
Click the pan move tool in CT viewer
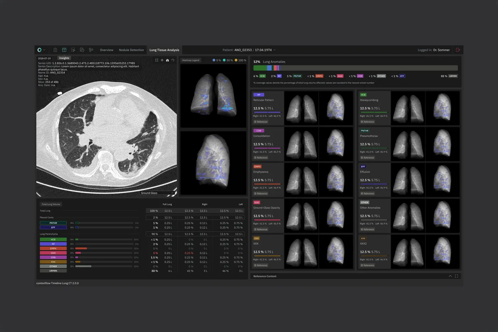pos(162,60)
